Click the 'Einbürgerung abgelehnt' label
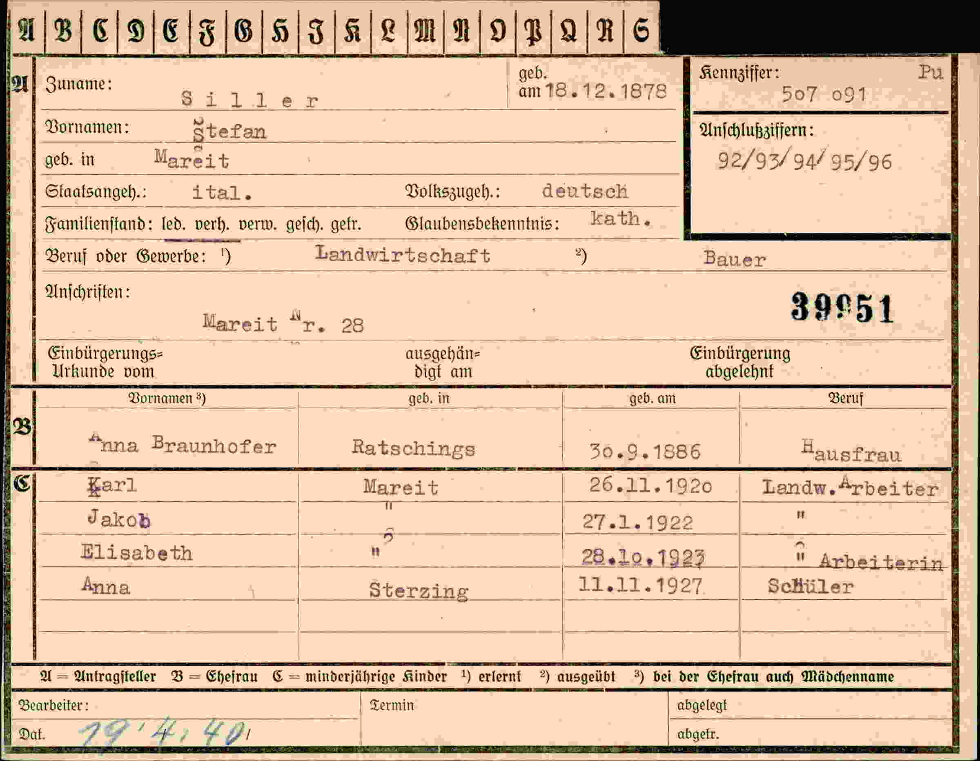This screenshot has width=980, height=761. pos(740,362)
